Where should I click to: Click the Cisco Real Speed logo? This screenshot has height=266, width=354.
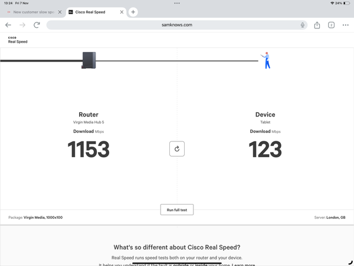tap(17, 40)
